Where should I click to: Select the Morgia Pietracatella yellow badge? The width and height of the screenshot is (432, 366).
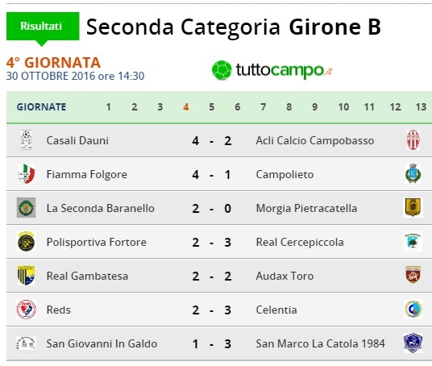tap(413, 207)
